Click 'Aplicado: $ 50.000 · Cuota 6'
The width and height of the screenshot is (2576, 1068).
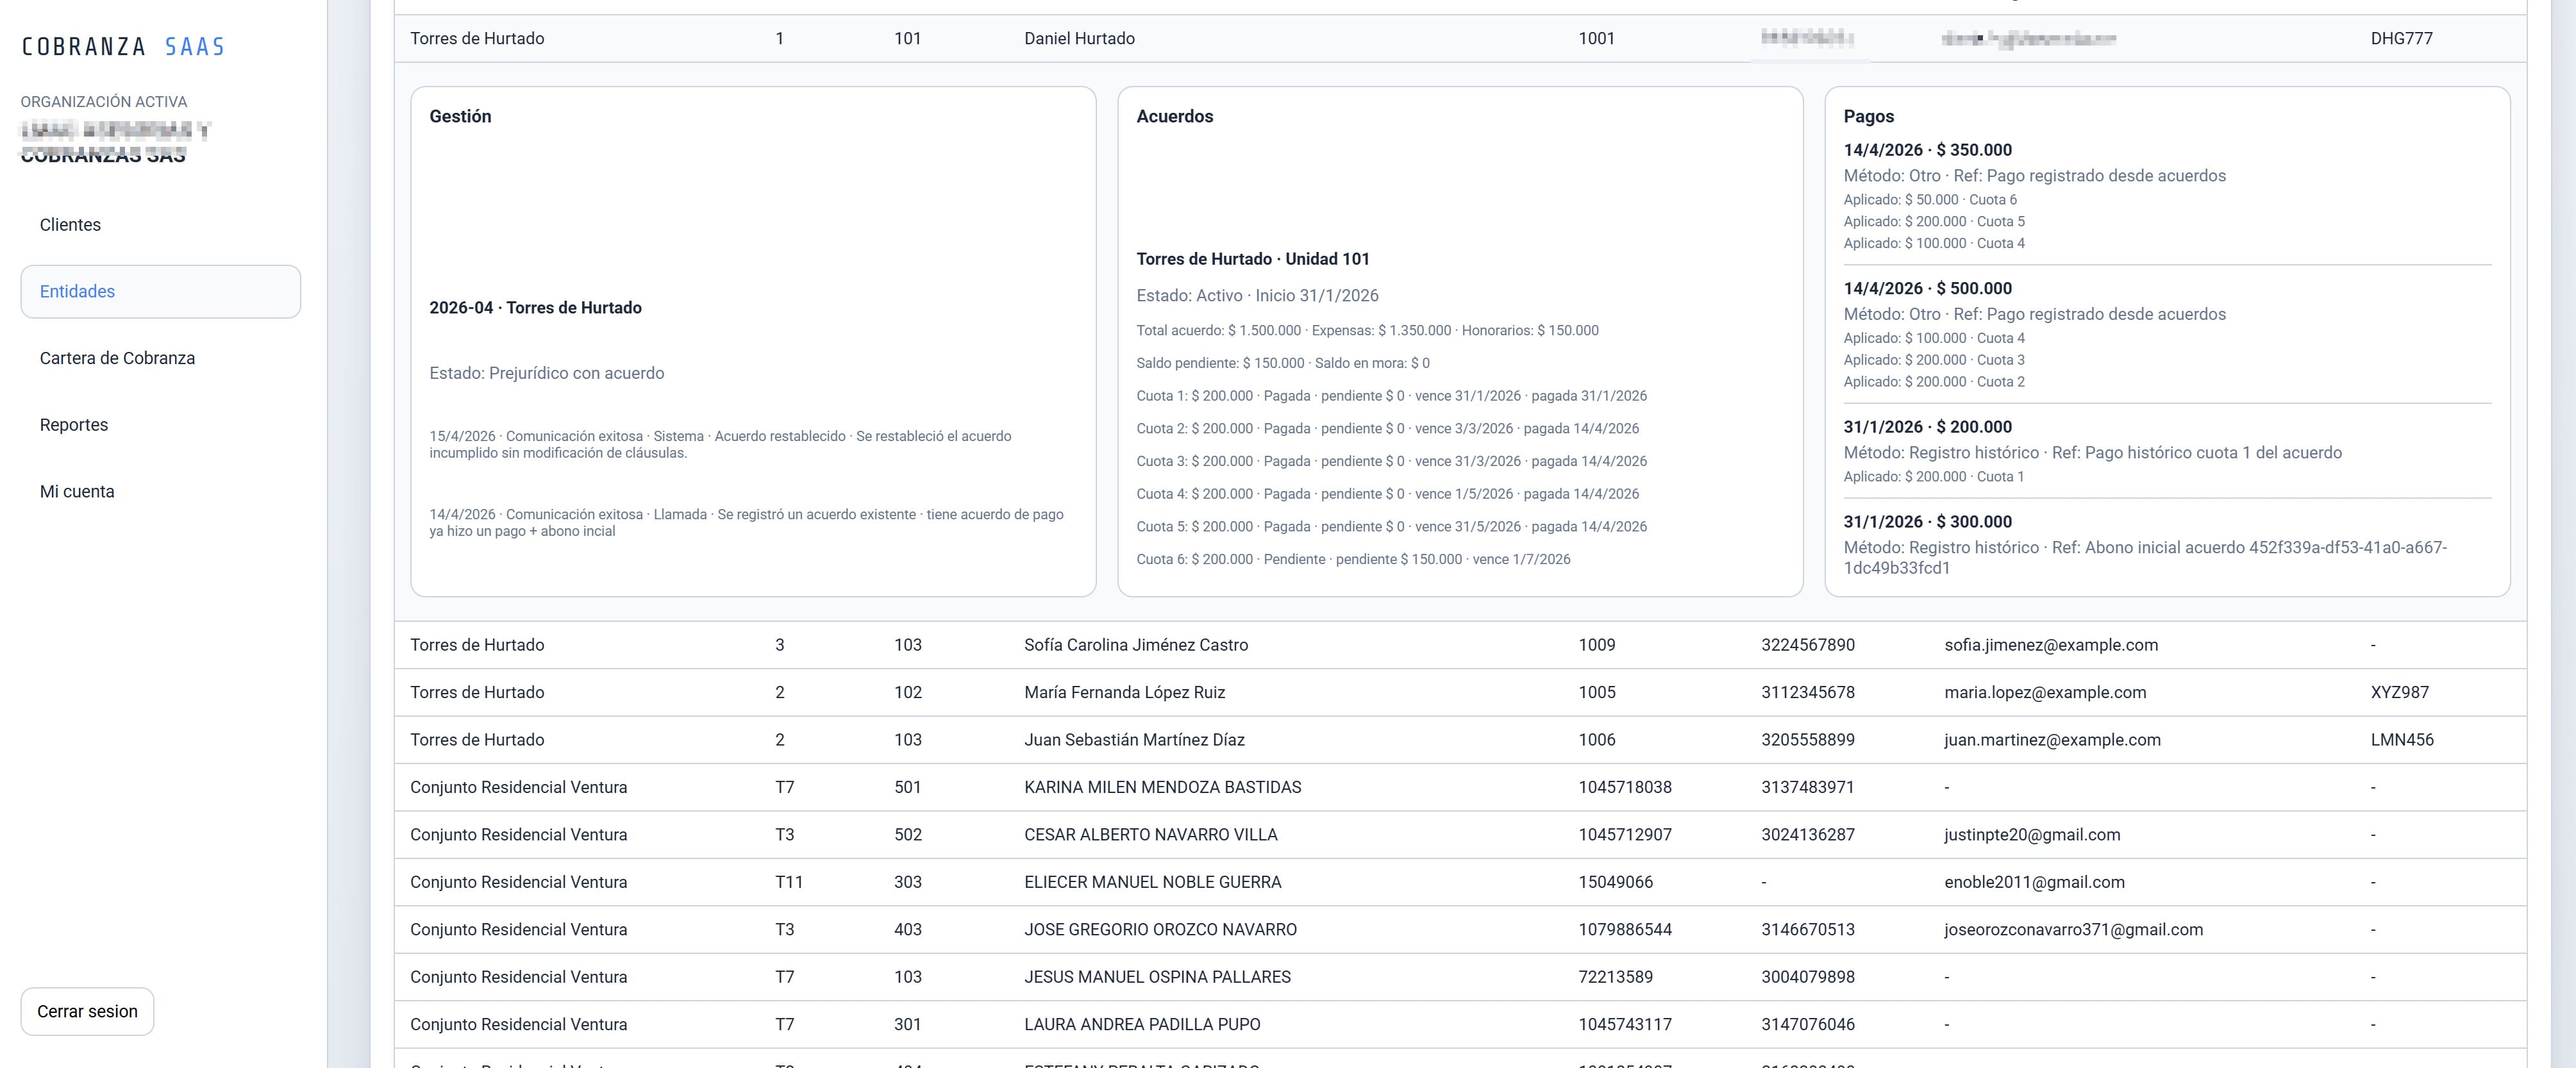click(x=1930, y=200)
